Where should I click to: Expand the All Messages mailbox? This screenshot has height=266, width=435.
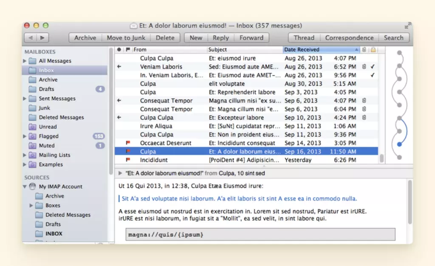pyautogui.click(x=25, y=61)
